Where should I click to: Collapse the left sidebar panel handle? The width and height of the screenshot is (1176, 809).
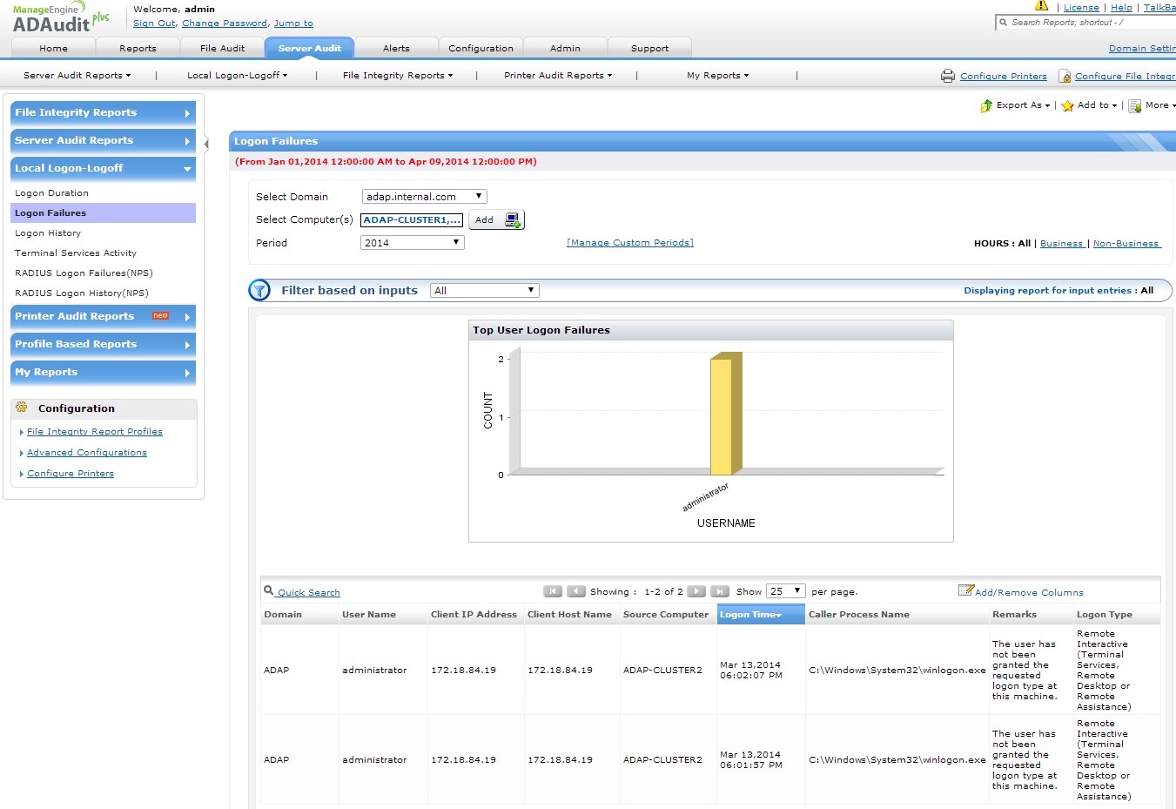(x=206, y=144)
